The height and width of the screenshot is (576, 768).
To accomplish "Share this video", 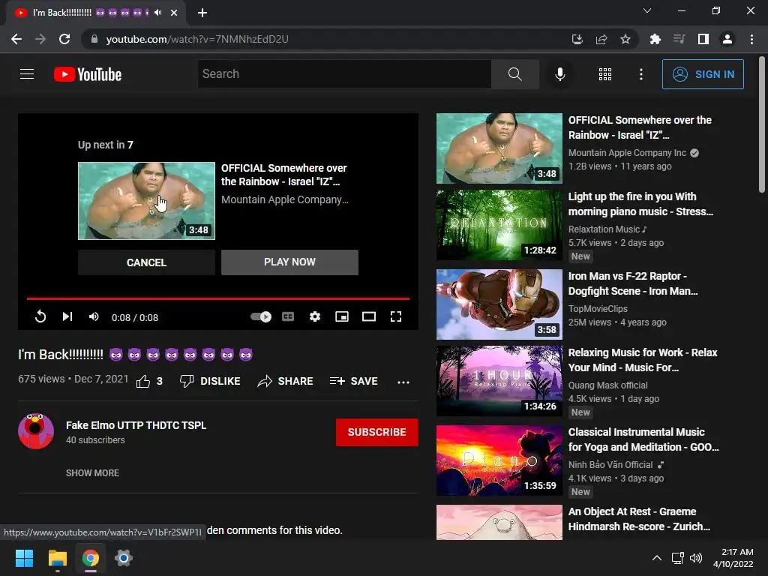I will [285, 381].
